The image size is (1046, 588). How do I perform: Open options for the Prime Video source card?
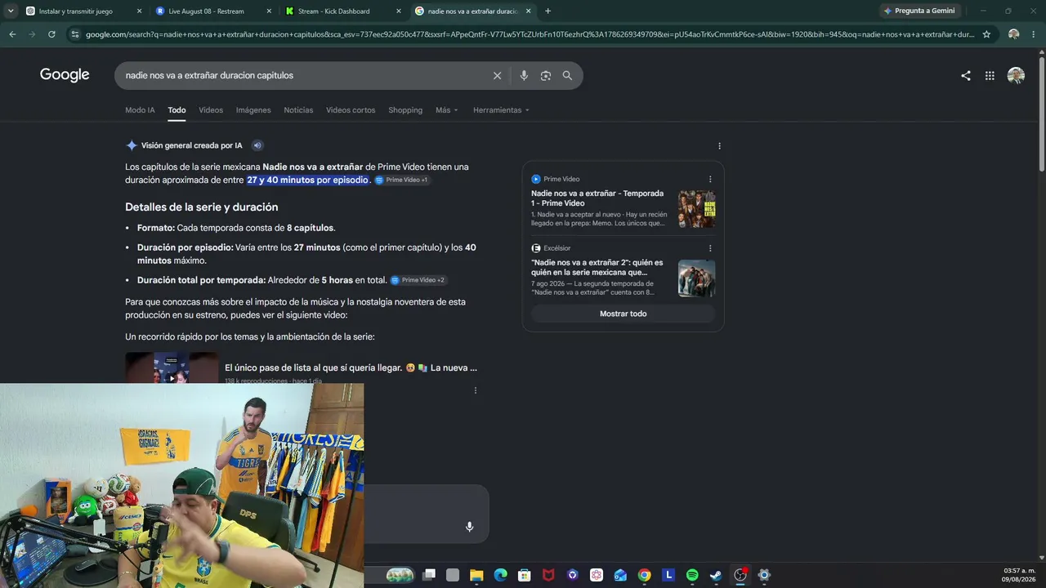tap(710, 179)
